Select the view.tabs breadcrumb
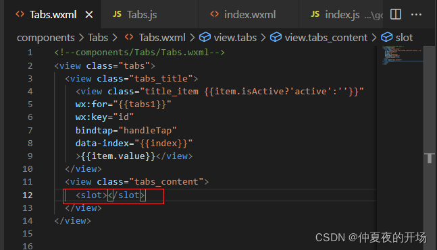The image size is (437, 250). pyautogui.click(x=235, y=38)
